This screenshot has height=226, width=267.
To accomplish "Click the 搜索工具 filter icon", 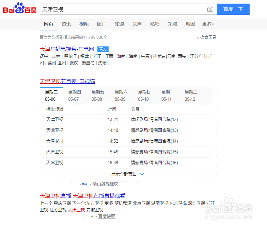I will point(198,37).
